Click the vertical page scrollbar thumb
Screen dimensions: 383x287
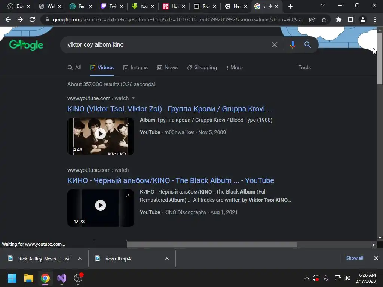pos(380,59)
